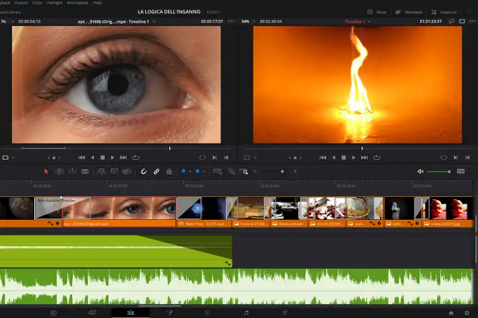Image resolution: width=478 pixels, height=318 pixels.
Task: Click Match Frame icon in source viewer
Action: pos(202,158)
